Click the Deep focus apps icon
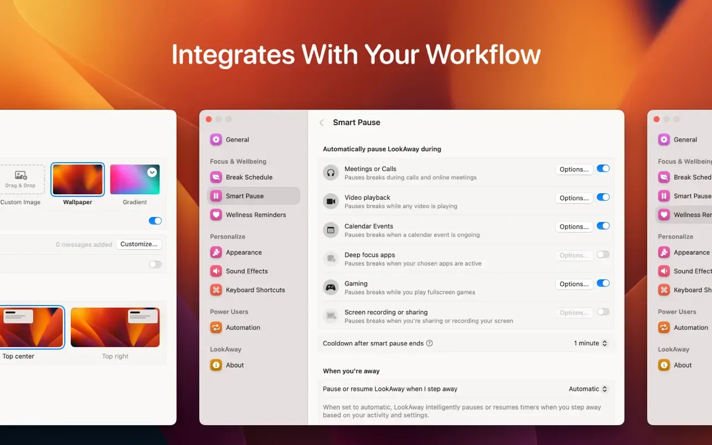This screenshot has height=445, width=712. point(331,258)
